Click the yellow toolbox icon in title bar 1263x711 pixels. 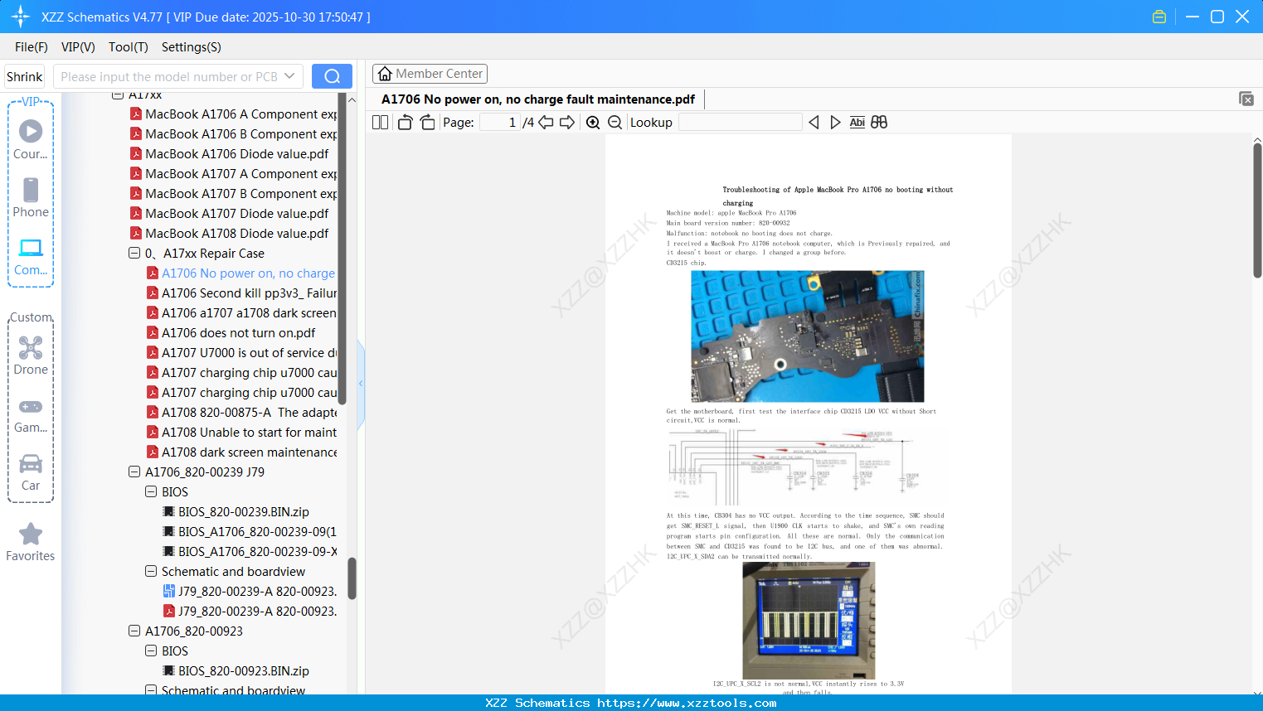click(1159, 17)
